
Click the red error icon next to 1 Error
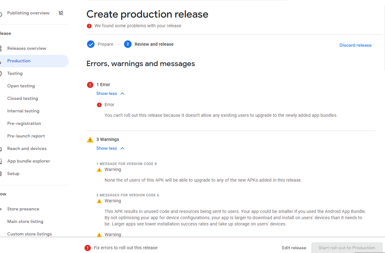point(90,85)
